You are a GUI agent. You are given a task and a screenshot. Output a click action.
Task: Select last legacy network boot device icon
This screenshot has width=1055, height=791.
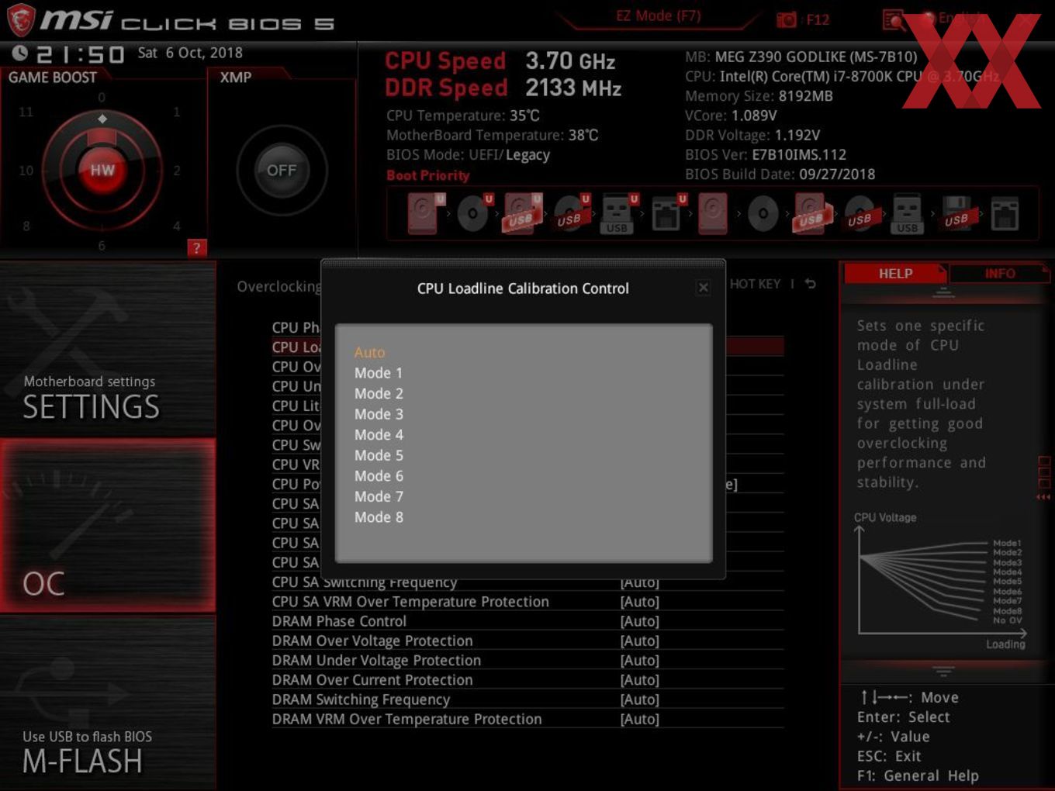[1005, 213]
